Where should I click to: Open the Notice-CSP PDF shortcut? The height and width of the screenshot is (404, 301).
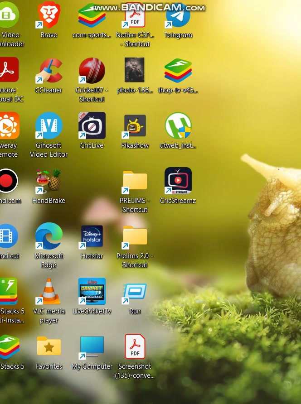tap(135, 16)
